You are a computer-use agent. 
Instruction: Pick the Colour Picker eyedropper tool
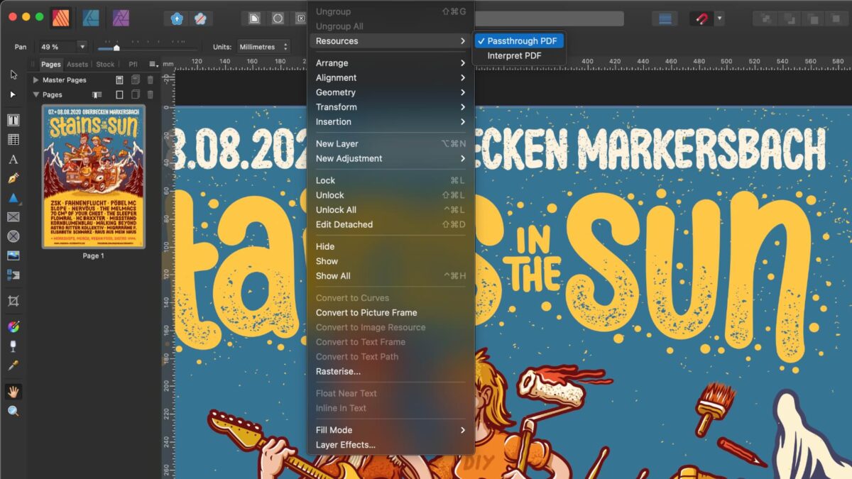[x=13, y=365]
